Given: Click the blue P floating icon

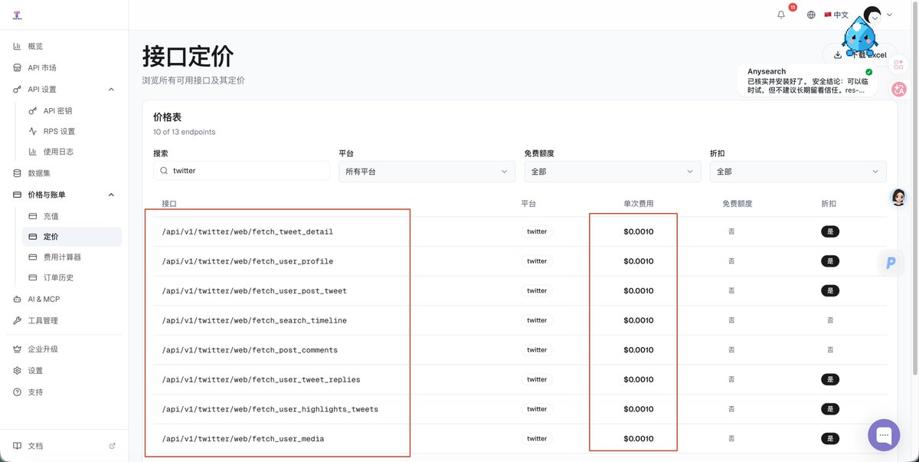Looking at the screenshot, I should (891, 263).
